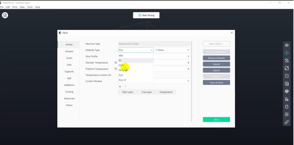Image resolution: width=294 pixels, height=145 pixels.
Task: Open the settings sliders icon
Action: click(287, 114)
